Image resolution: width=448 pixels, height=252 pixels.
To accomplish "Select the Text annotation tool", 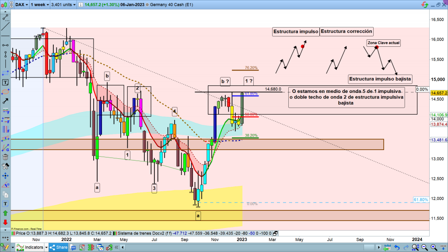I will [x=6, y=82].
